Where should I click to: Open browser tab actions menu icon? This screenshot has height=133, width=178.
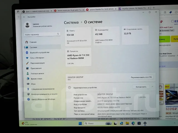(18, 12)
